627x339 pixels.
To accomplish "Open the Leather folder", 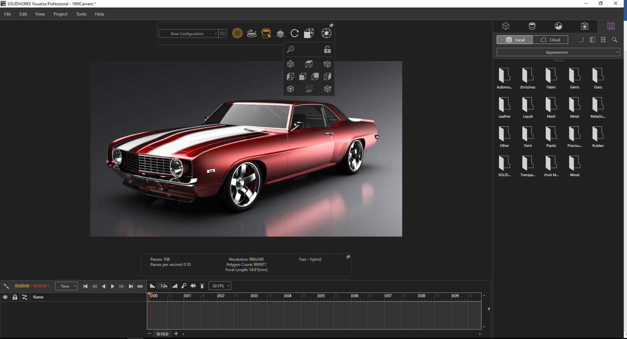I will click(504, 107).
